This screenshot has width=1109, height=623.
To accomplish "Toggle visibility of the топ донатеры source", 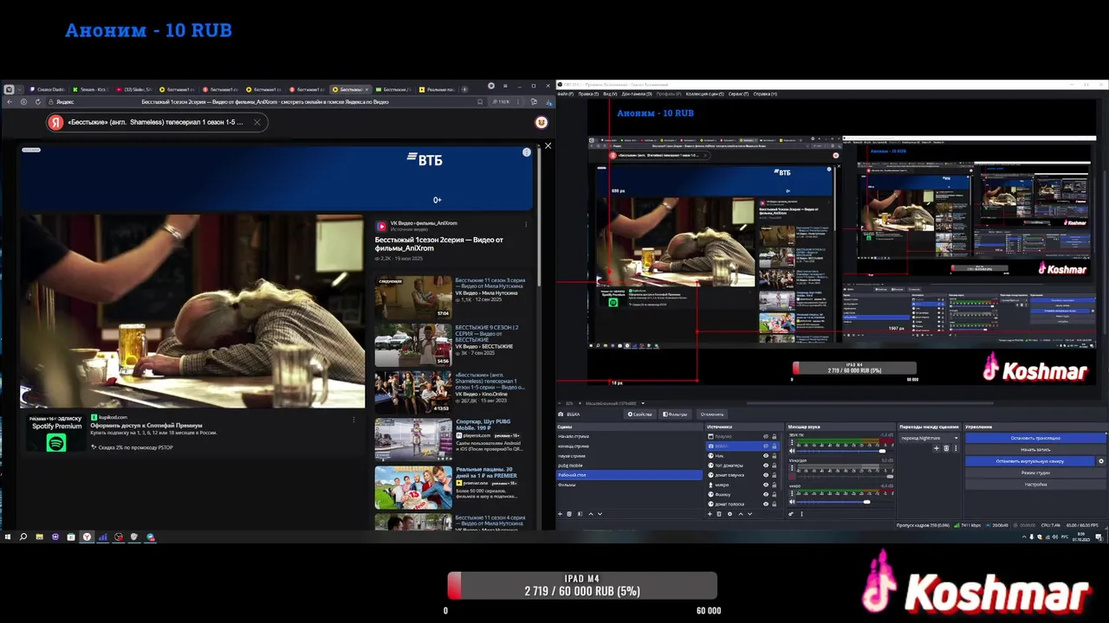I will [x=766, y=466].
